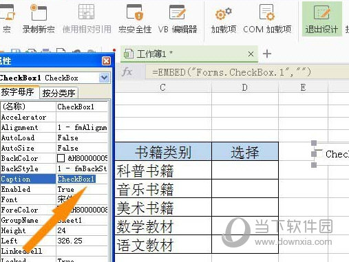Screen dimensions: 349x262
Task: Select the 音乐书籍 cell
Action: click(163, 188)
